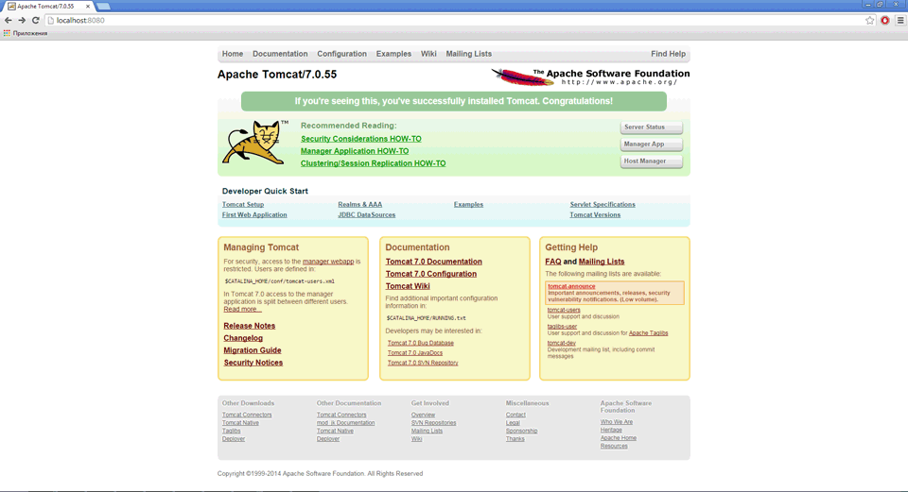Open the FAQ link in Getting Help
The width and height of the screenshot is (908, 492).
tap(553, 262)
